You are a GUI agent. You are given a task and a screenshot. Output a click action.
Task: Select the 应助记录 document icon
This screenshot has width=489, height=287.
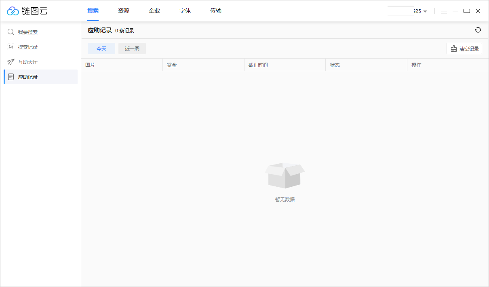click(x=11, y=77)
